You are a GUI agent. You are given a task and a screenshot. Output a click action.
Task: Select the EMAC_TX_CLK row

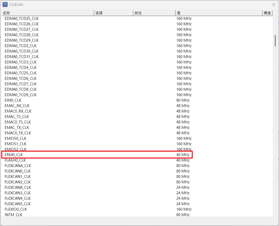[x=137, y=127]
